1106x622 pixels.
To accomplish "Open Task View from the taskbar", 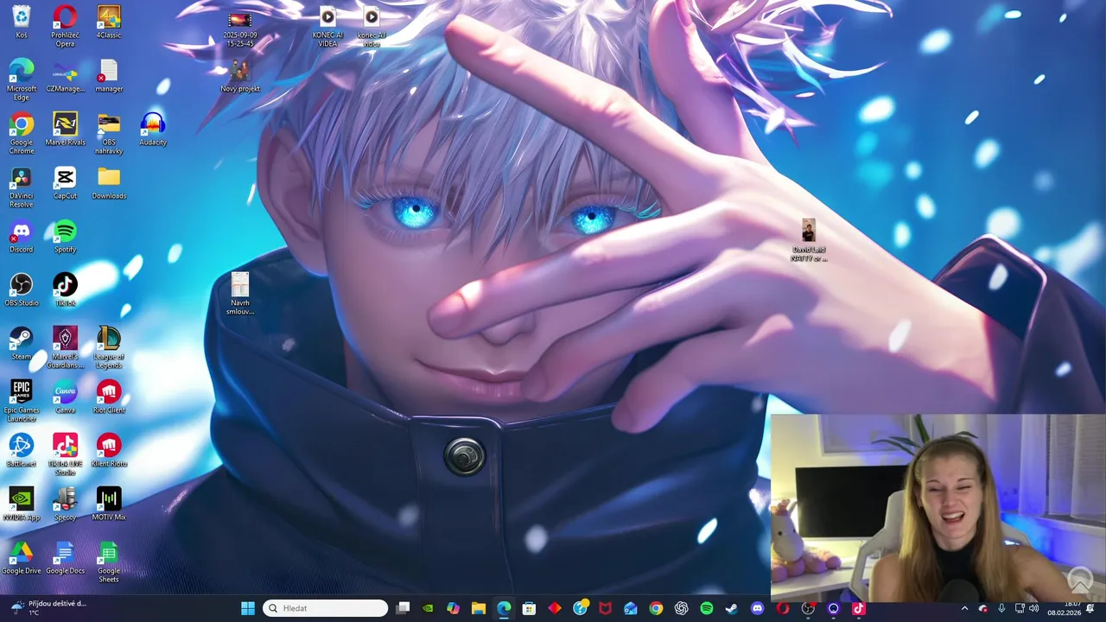I will coord(403,608).
